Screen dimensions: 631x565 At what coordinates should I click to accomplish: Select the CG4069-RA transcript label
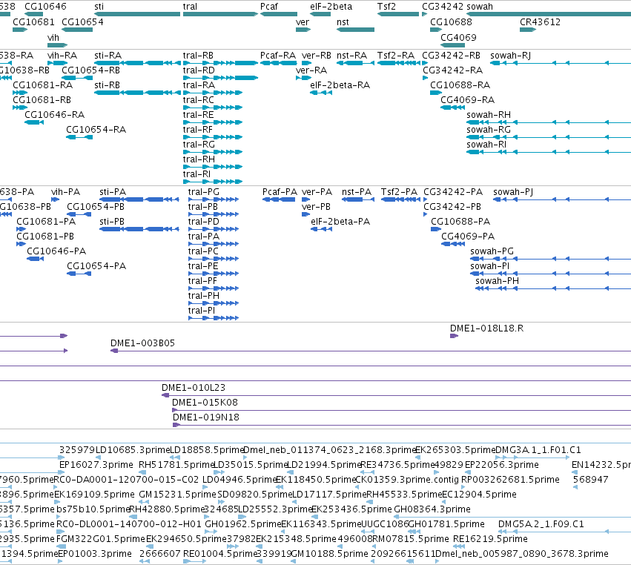pyautogui.click(x=468, y=100)
